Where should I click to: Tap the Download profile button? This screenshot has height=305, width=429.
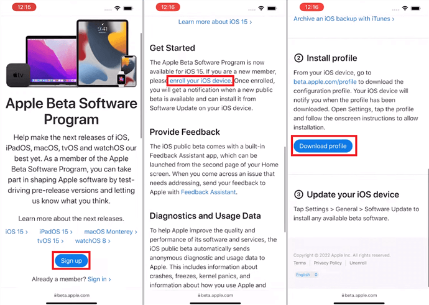tap(323, 146)
